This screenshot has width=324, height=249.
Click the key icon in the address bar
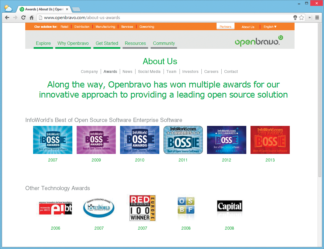(x=295, y=17)
